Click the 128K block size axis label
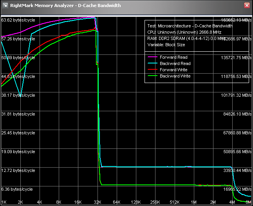The image size is (253, 206). click(136, 202)
